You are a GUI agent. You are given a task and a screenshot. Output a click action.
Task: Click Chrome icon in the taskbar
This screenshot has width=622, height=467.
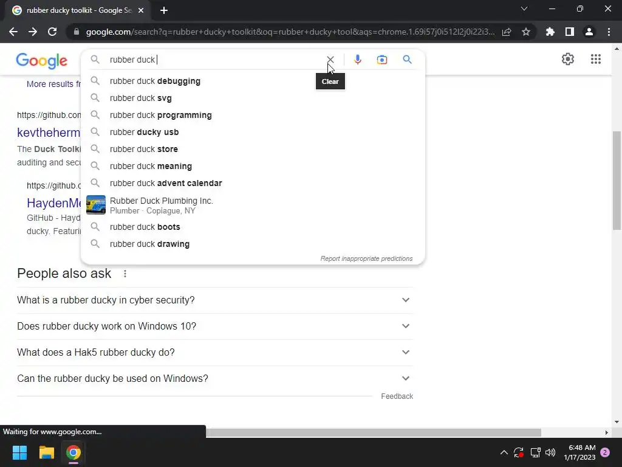coord(73,452)
